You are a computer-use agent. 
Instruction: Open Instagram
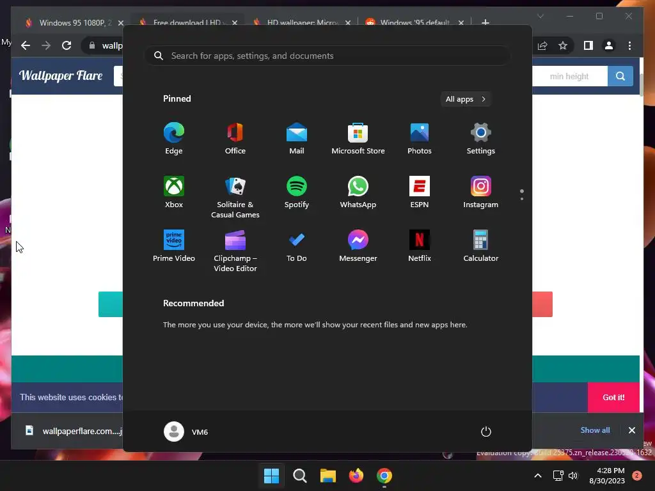pos(481,192)
